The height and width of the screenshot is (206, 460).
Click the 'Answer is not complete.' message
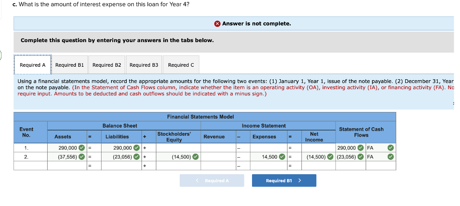(257, 24)
